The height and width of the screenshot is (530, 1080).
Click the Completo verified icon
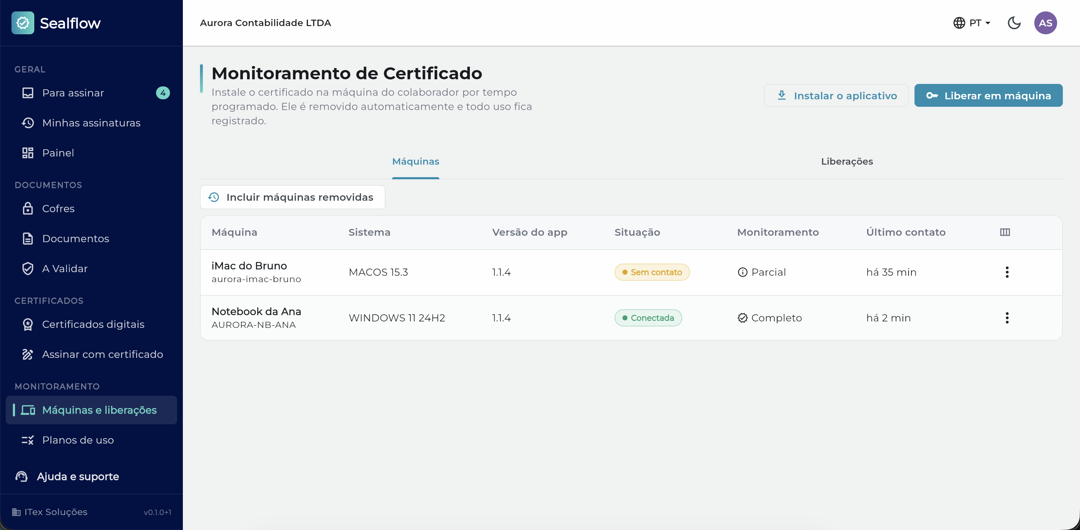(742, 318)
